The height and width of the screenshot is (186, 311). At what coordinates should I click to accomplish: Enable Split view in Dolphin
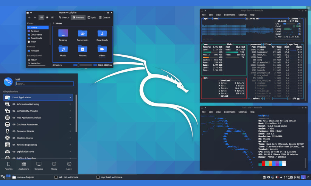tap(92, 18)
